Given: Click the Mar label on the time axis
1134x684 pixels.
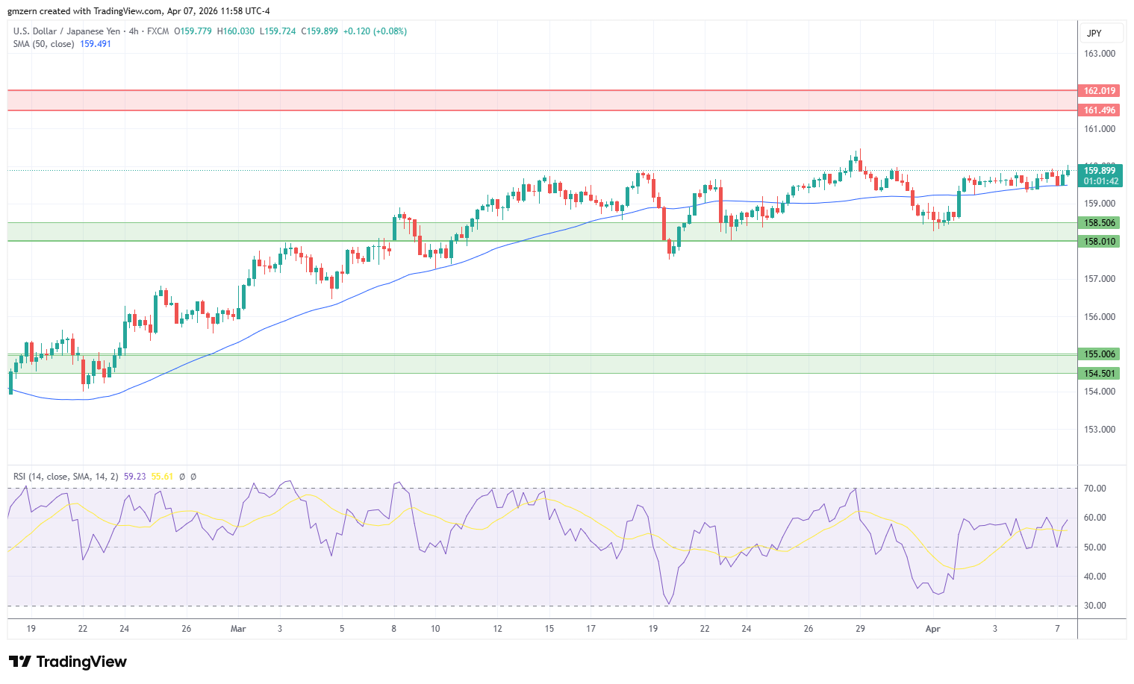Looking at the screenshot, I should click(238, 629).
